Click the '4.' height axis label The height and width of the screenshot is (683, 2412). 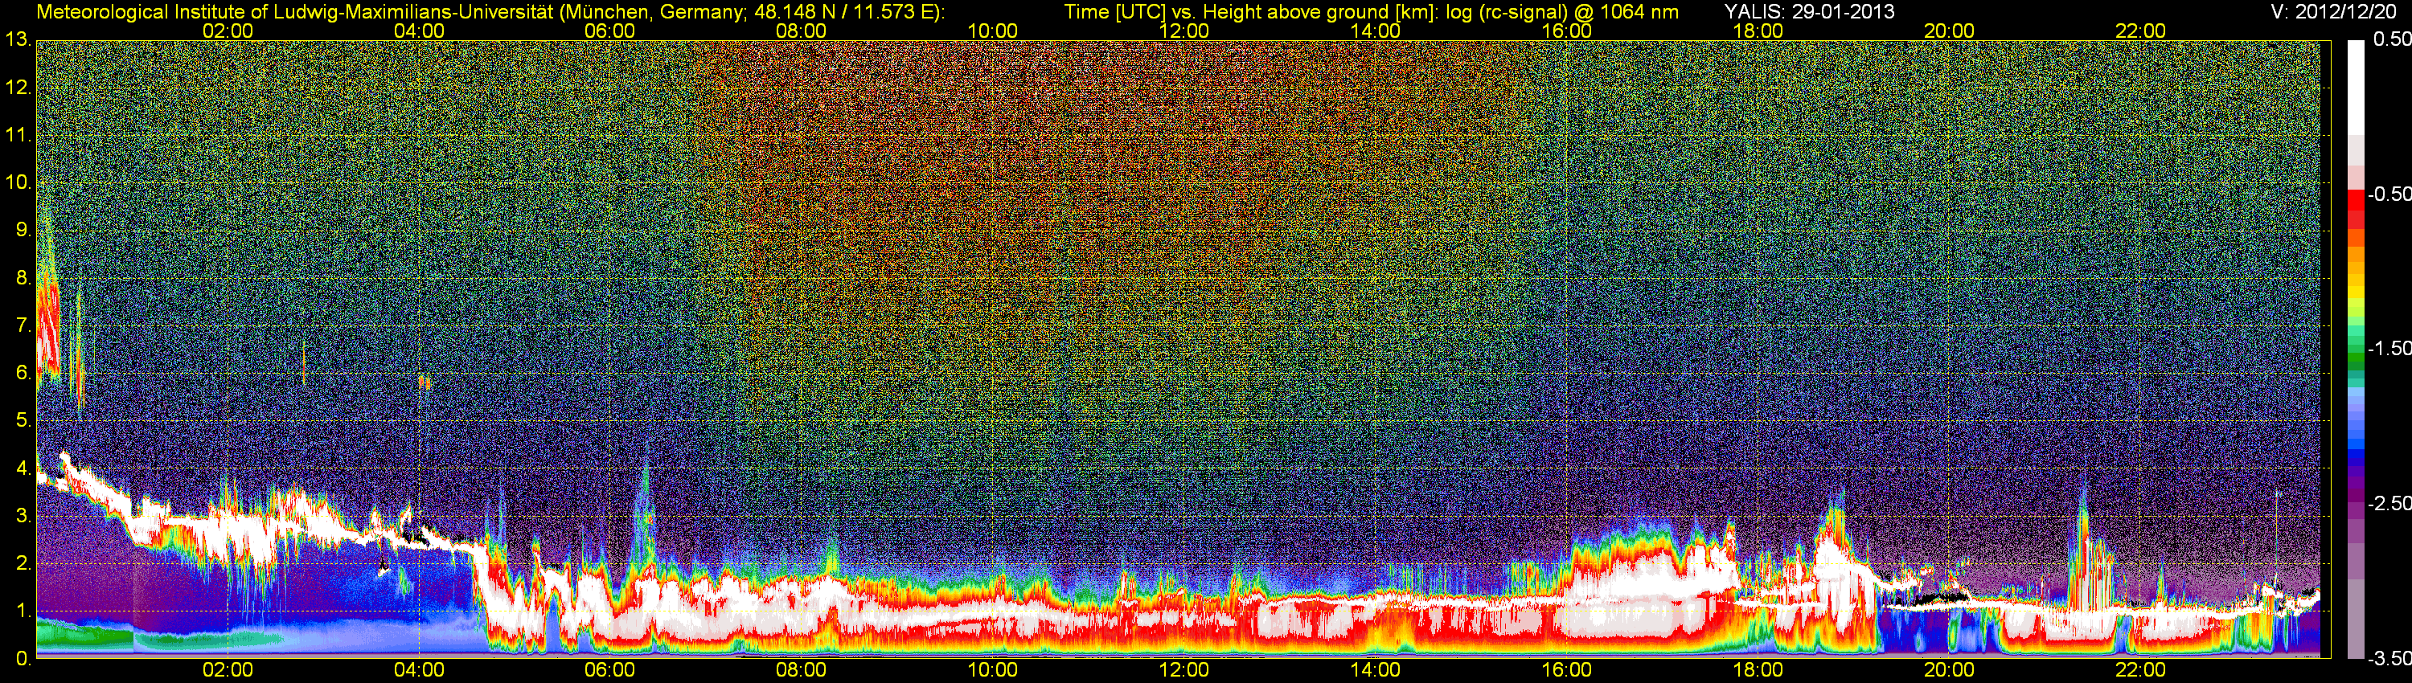23,468
